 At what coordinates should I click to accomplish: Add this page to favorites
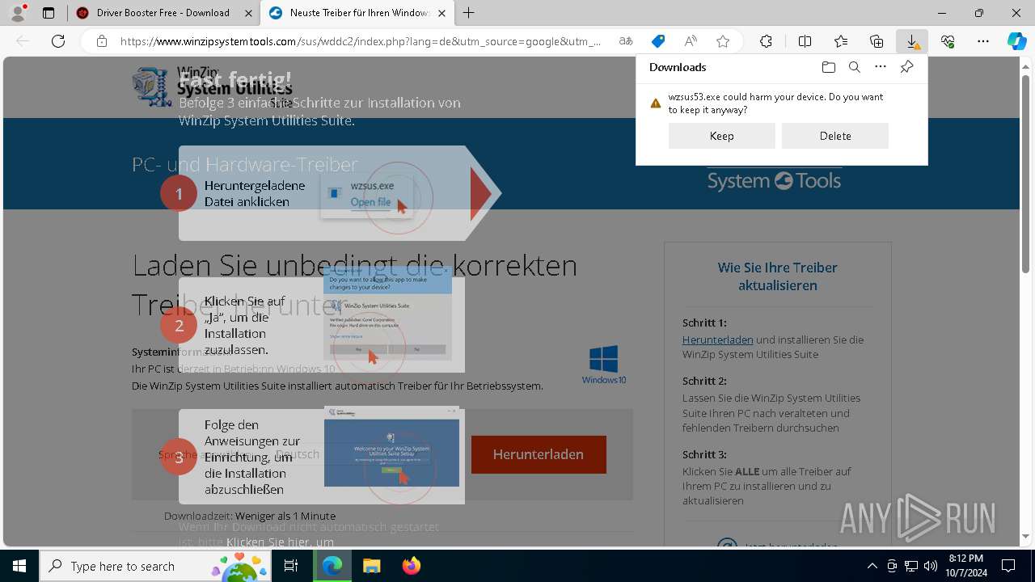pyautogui.click(x=723, y=41)
